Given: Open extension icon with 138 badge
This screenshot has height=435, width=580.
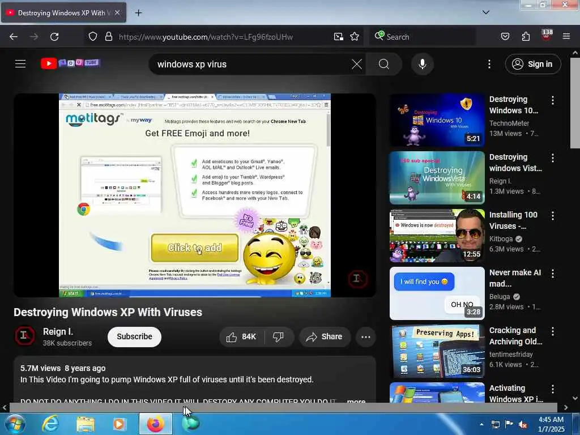Looking at the screenshot, I should click(x=547, y=36).
